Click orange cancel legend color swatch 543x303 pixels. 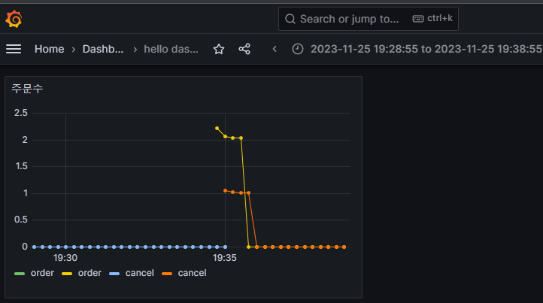coord(167,274)
